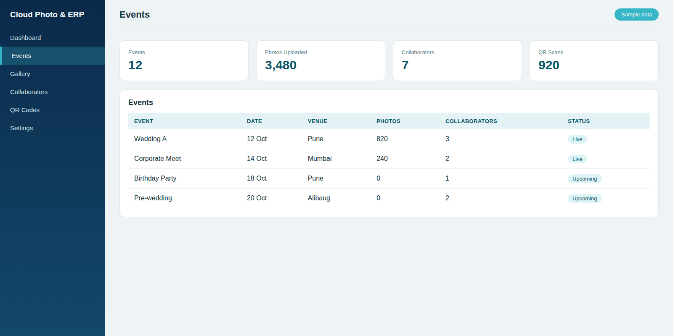The image size is (673, 336).
Task: Navigate to QR Codes
Action: click(53, 110)
